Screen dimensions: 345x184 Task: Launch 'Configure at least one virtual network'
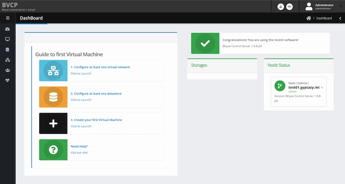point(100,67)
